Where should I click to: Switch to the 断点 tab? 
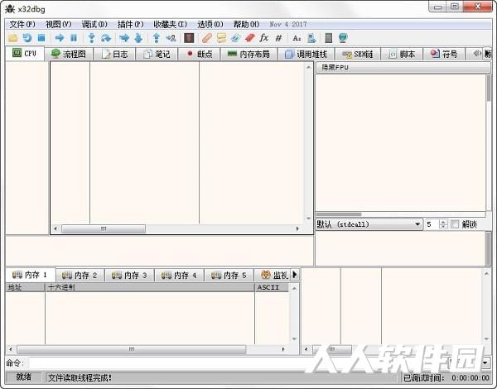click(199, 54)
